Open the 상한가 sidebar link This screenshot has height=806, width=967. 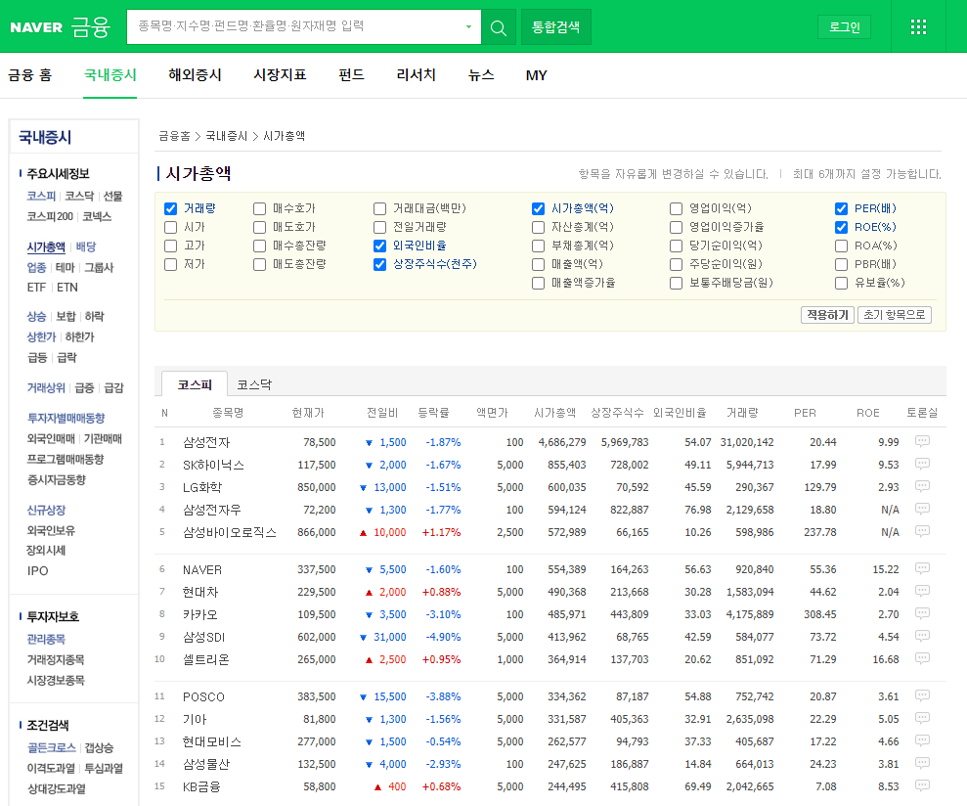41,336
